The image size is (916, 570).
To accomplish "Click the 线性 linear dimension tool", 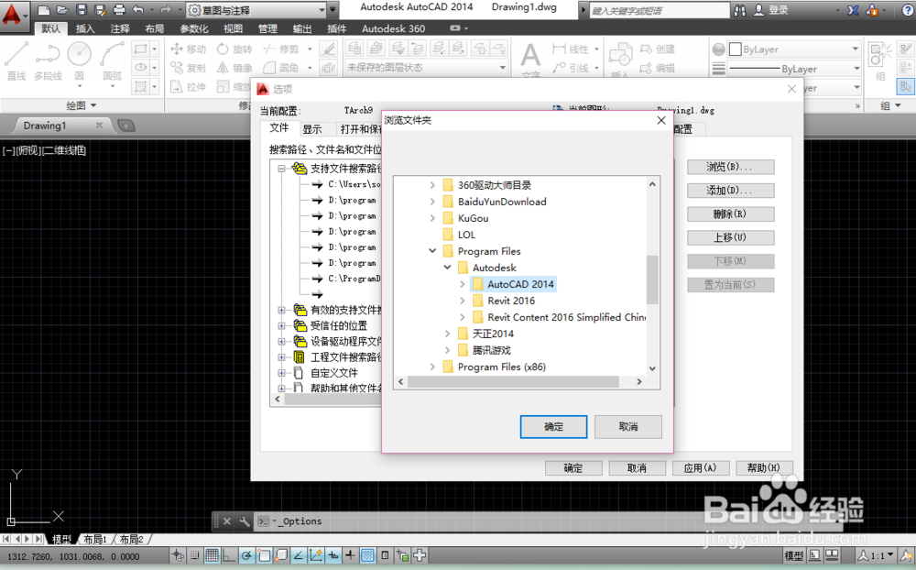I will pyautogui.click(x=571, y=49).
